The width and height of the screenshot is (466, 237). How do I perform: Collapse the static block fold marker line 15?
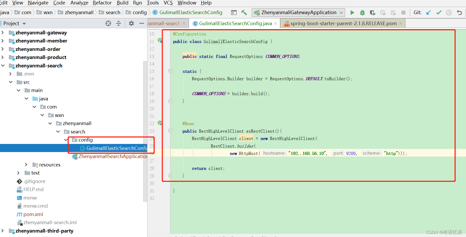click(170, 71)
